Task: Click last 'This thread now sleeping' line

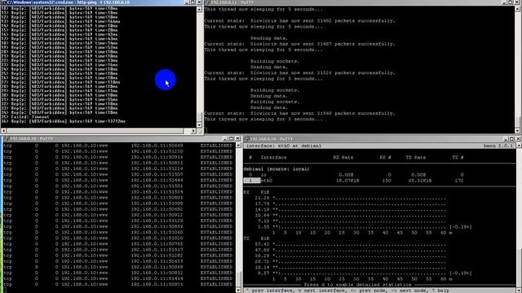Action: click(x=263, y=119)
